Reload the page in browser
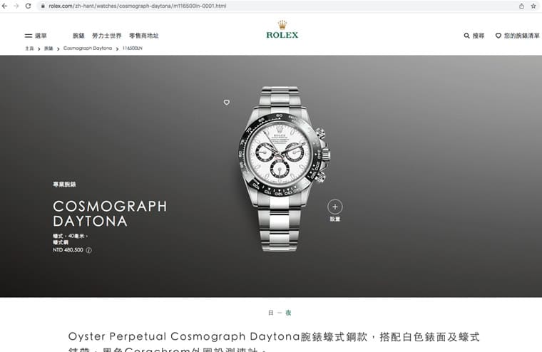Image resolution: width=542 pixels, height=352 pixels. click(x=28, y=6)
